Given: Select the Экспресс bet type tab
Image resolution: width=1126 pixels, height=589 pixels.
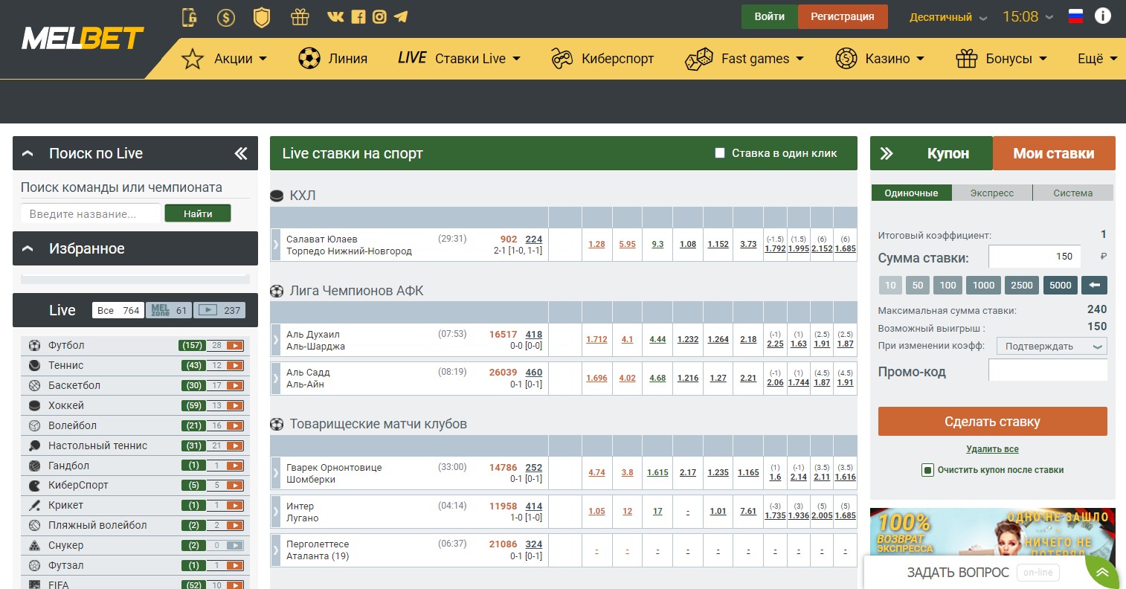Looking at the screenshot, I should [x=992, y=193].
